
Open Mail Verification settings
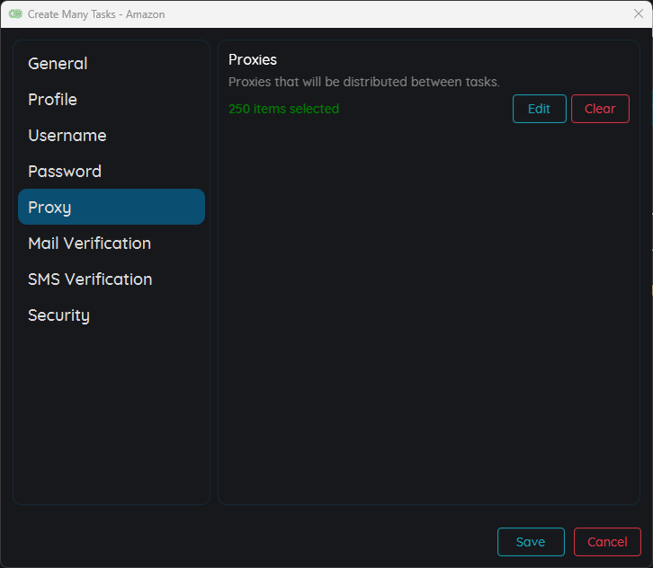pyautogui.click(x=89, y=244)
